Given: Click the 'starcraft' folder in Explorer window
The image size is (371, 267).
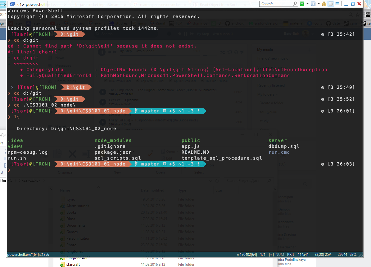Looking at the screenshot, I should (x=73, y=265).
